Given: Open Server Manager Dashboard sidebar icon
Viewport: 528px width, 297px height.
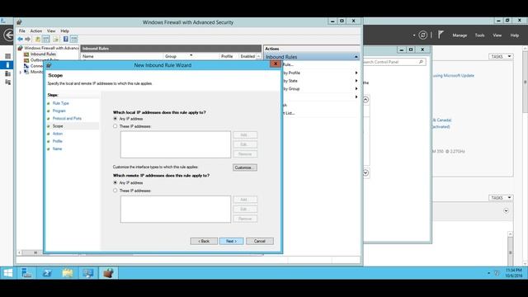Looking at the screenshot, I should [x=7, y=56].
